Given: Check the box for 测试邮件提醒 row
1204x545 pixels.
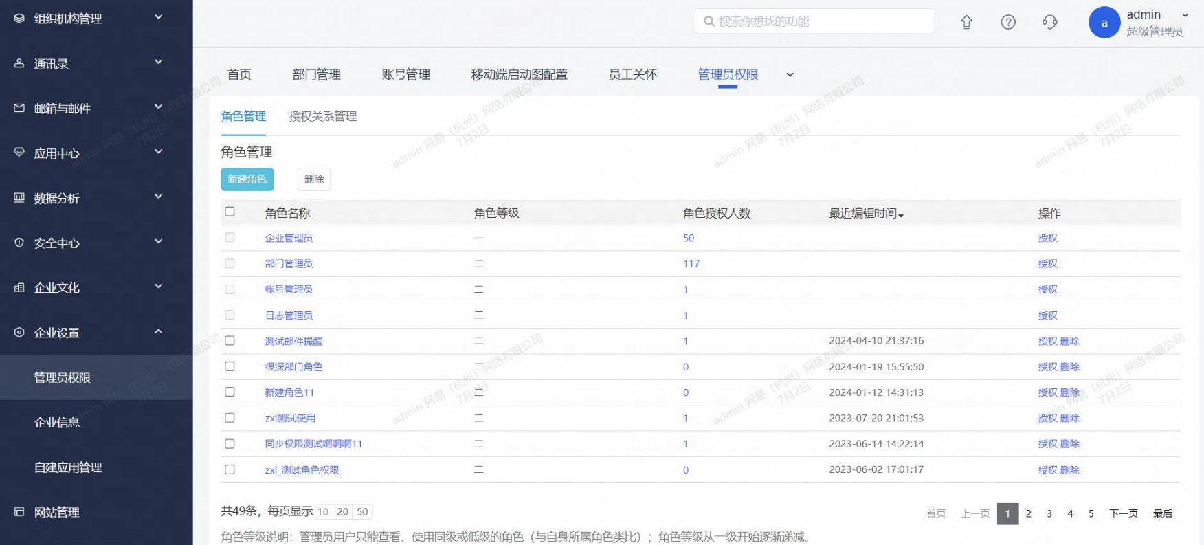Looking at the screenshot, I should coord(230,341).
